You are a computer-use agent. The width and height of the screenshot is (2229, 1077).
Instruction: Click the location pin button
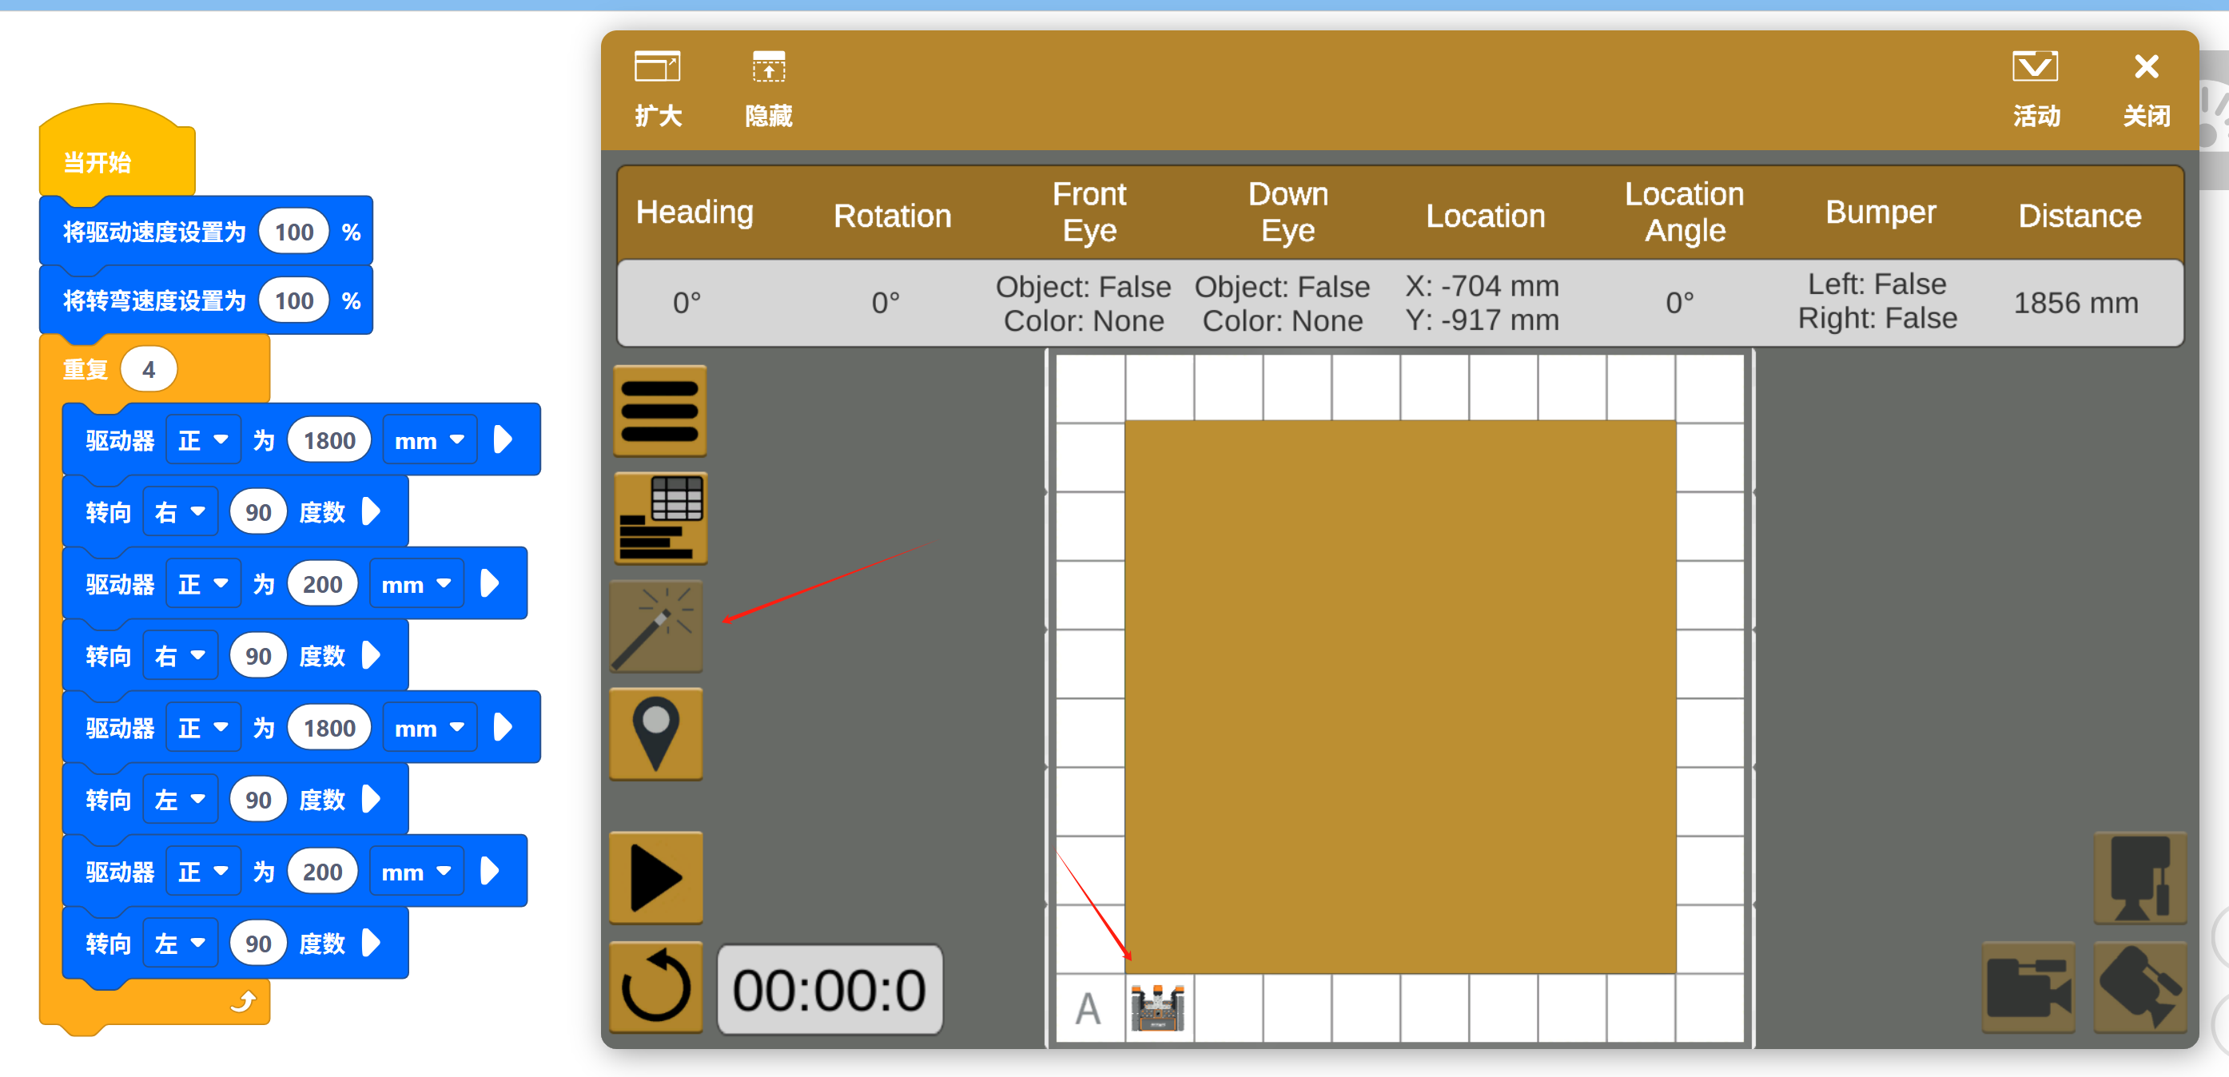(656, 733)
